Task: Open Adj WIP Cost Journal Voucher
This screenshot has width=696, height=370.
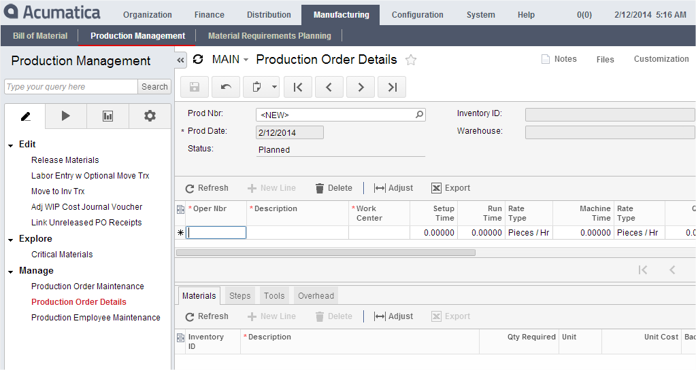Action: (86, 206)
